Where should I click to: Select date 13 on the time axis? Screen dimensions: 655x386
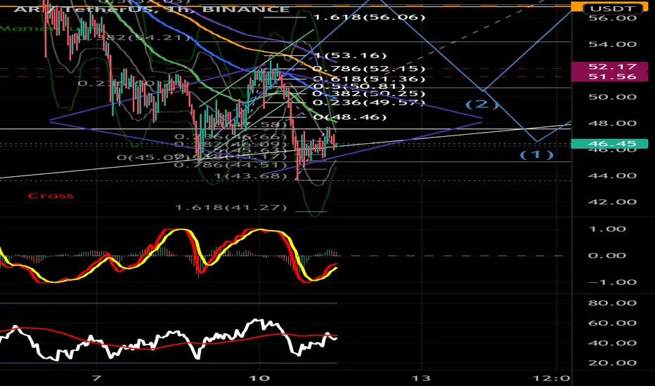[421, 378]
